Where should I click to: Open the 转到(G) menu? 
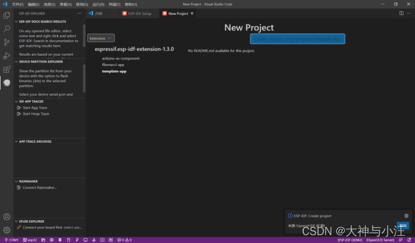pos(82,4)
